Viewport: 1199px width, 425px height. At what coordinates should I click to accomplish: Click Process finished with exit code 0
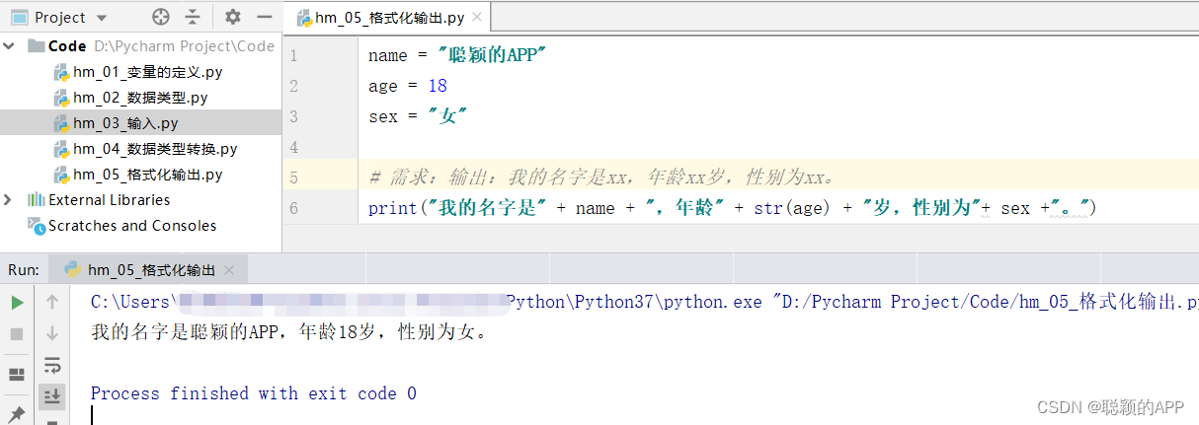tap(254, 393)
